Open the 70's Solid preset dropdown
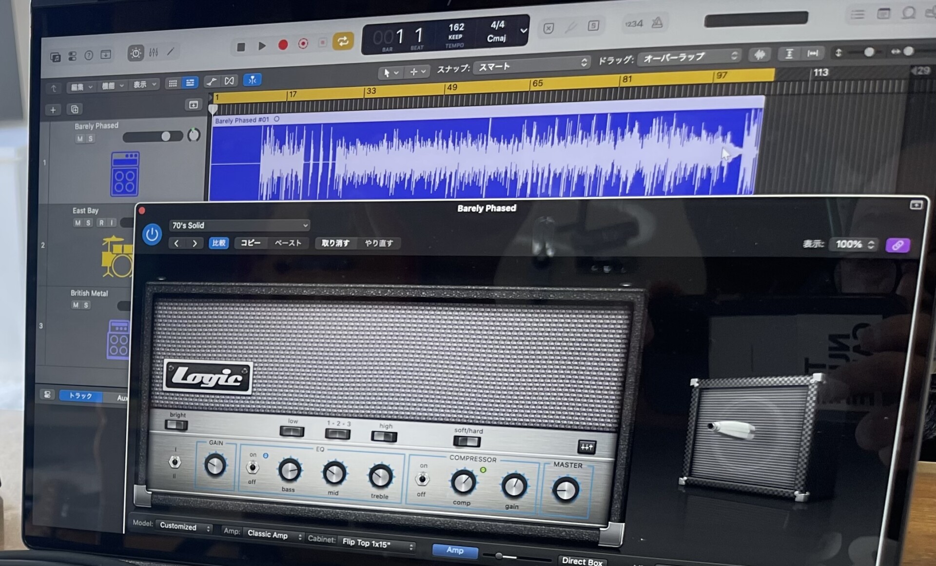Viewport: 936px width, 566px height. pos(239,225)
